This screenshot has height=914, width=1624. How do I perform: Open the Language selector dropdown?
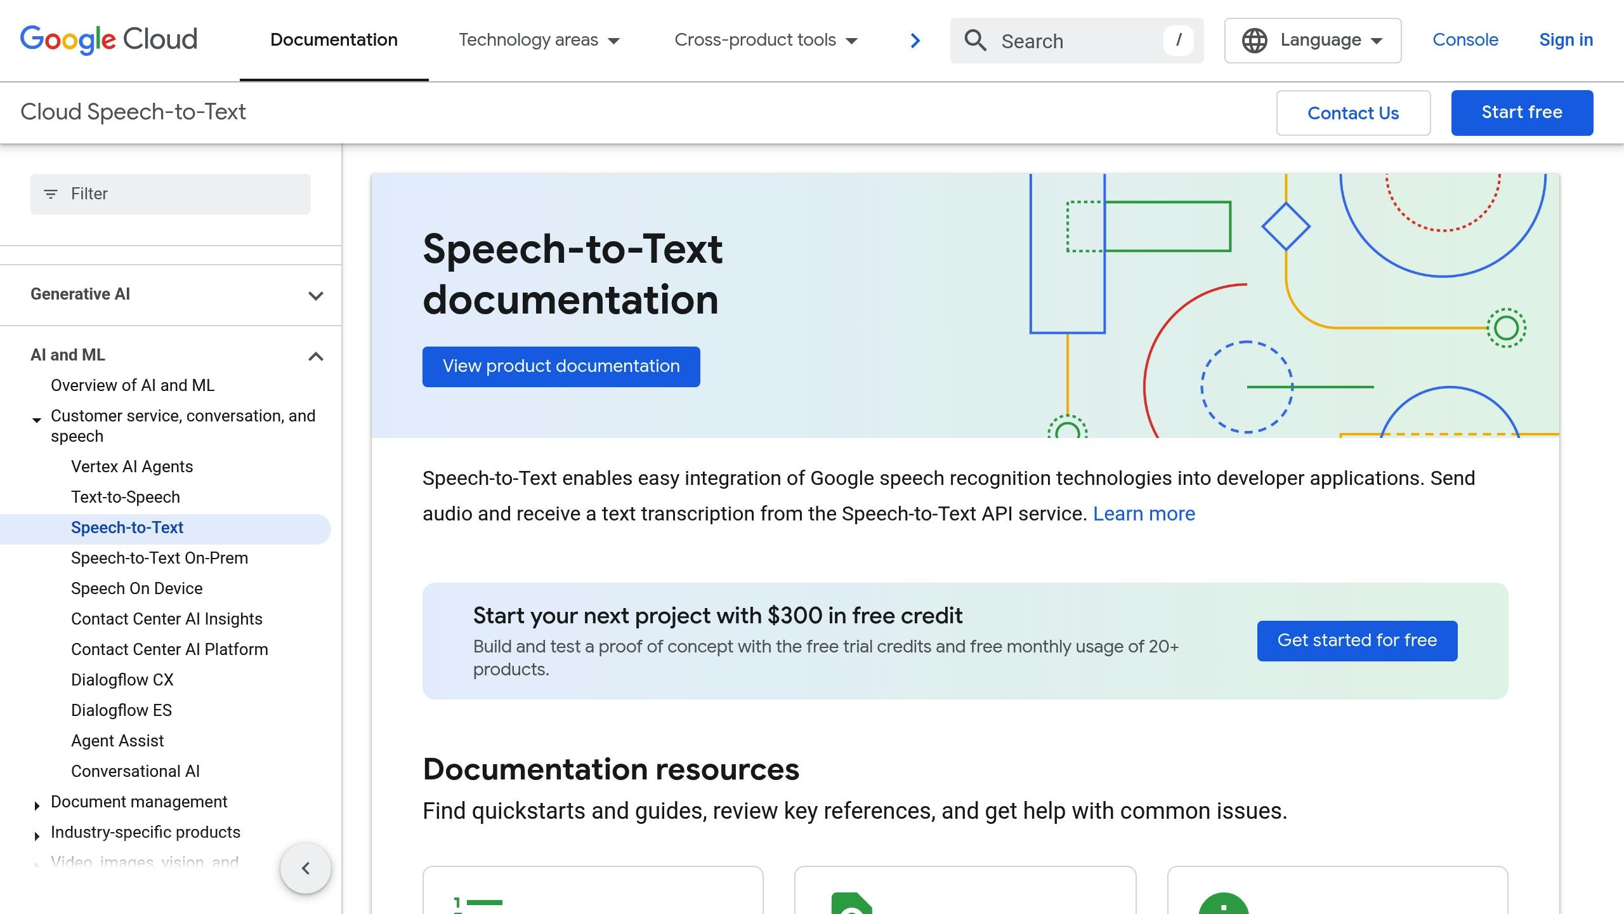tap(1313, 41)
